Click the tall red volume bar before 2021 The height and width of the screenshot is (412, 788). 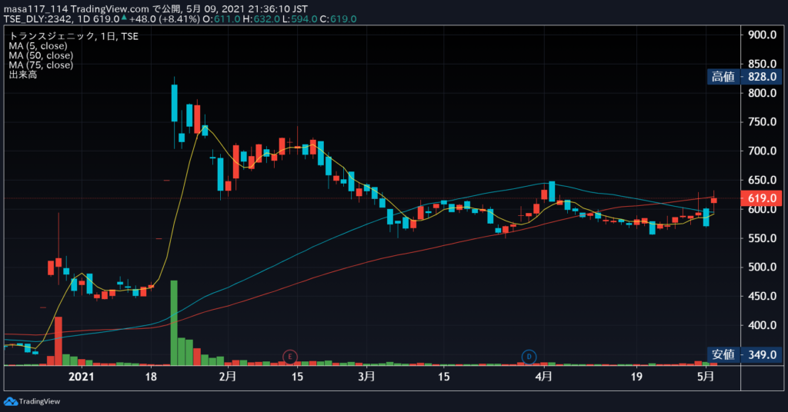click(x=58, y=341)
